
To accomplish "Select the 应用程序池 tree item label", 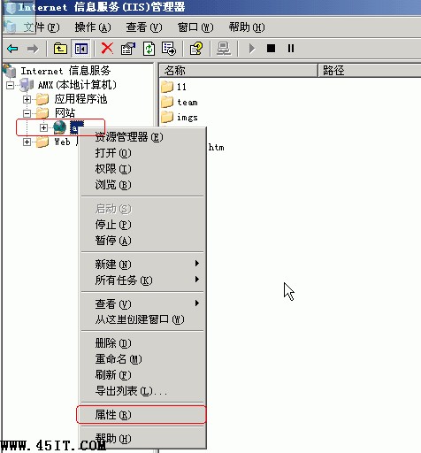I will pyautogui.click(x=80, y=99).
